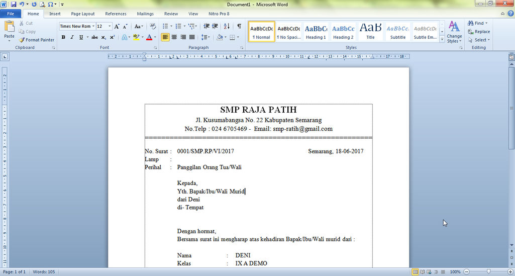
Task: Save the document from Quick Access toolbar
Action: click(14, 4)
